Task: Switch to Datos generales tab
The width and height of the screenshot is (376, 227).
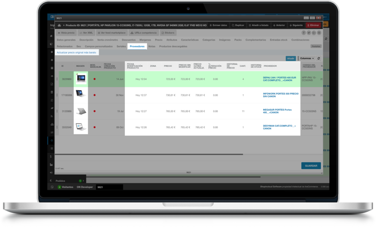Action: (66, 40)
